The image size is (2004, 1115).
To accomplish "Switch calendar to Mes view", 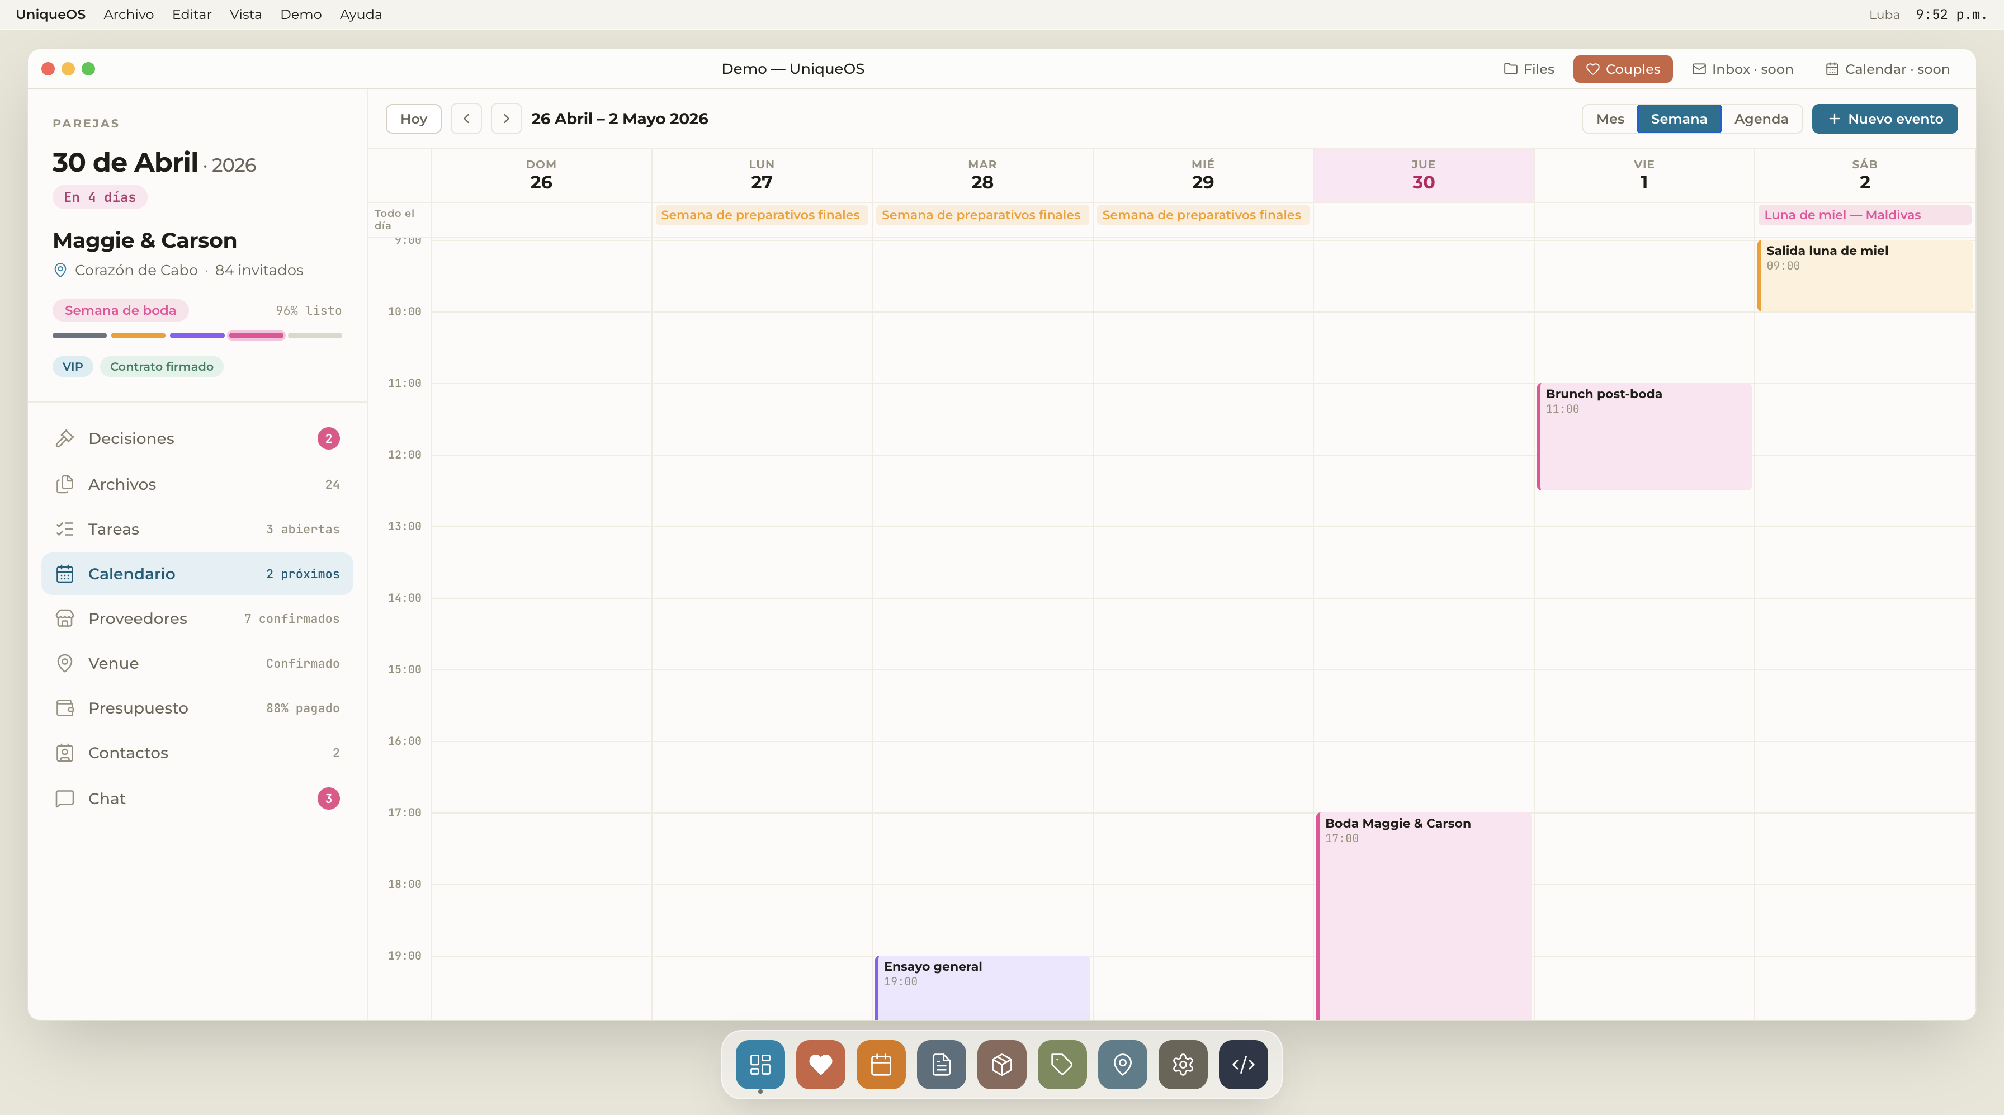I will pos(1610,119).
